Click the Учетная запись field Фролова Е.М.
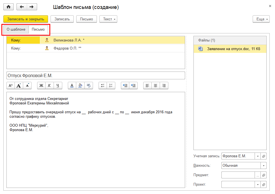The height and width of the screenshot is (194, 275). 238,156
